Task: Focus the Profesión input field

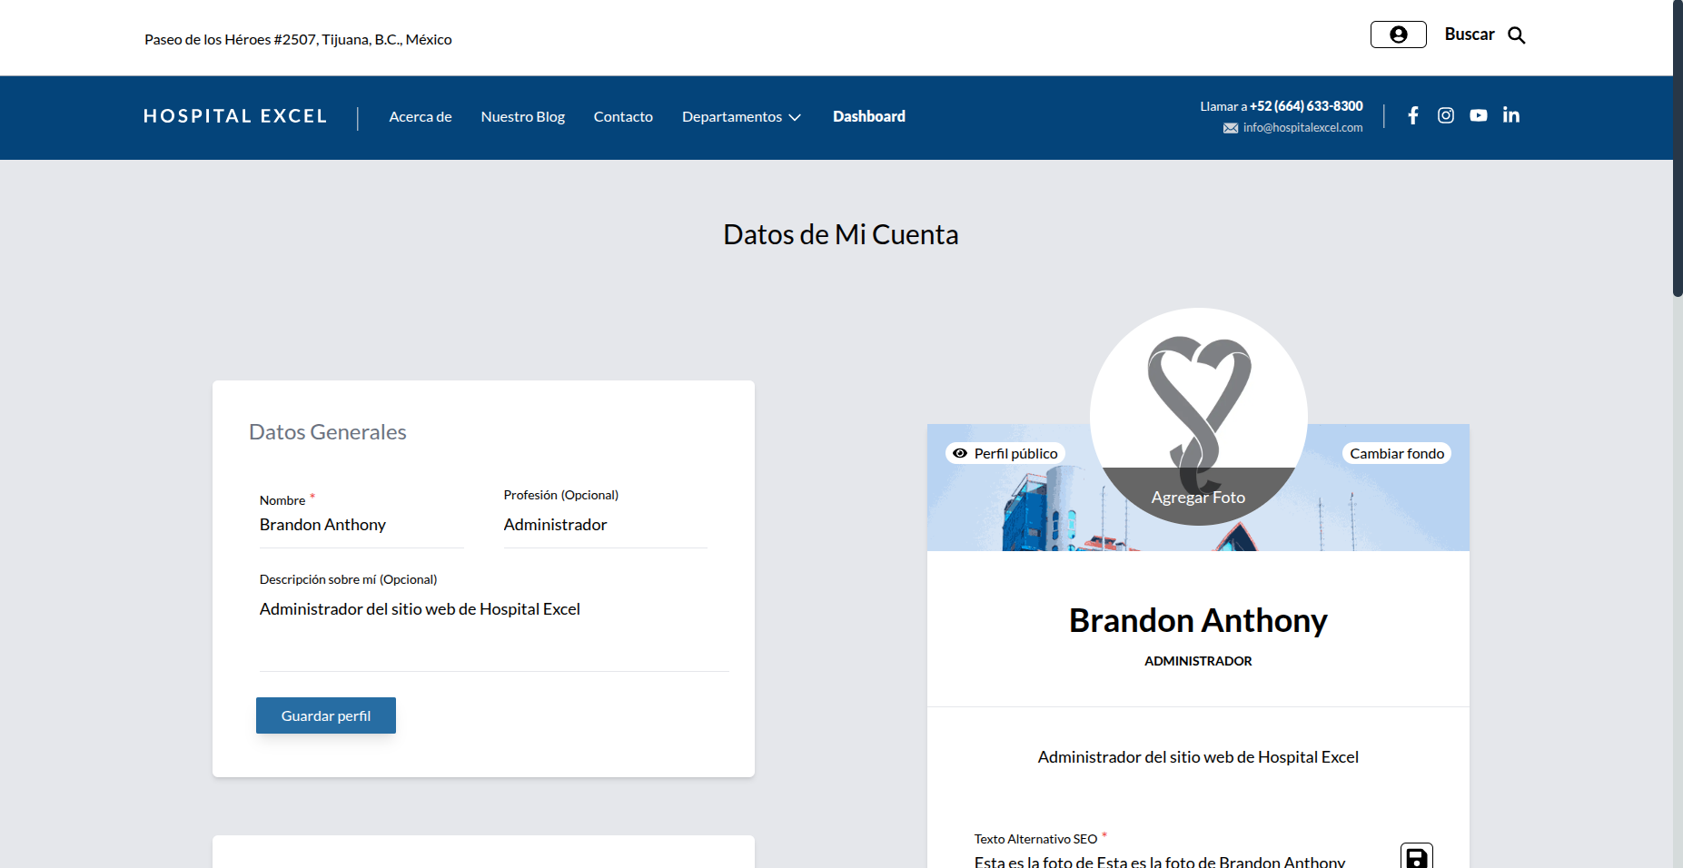Action: tap(605, 525)
